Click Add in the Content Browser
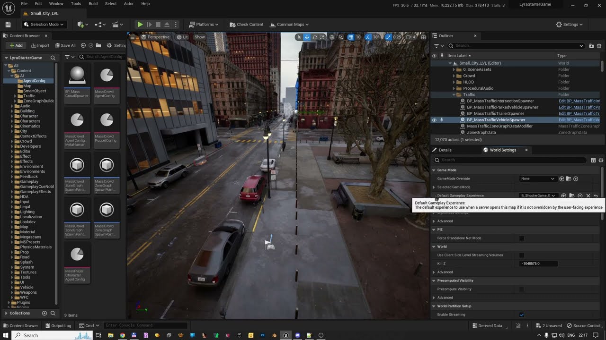 tap(16, 45)
